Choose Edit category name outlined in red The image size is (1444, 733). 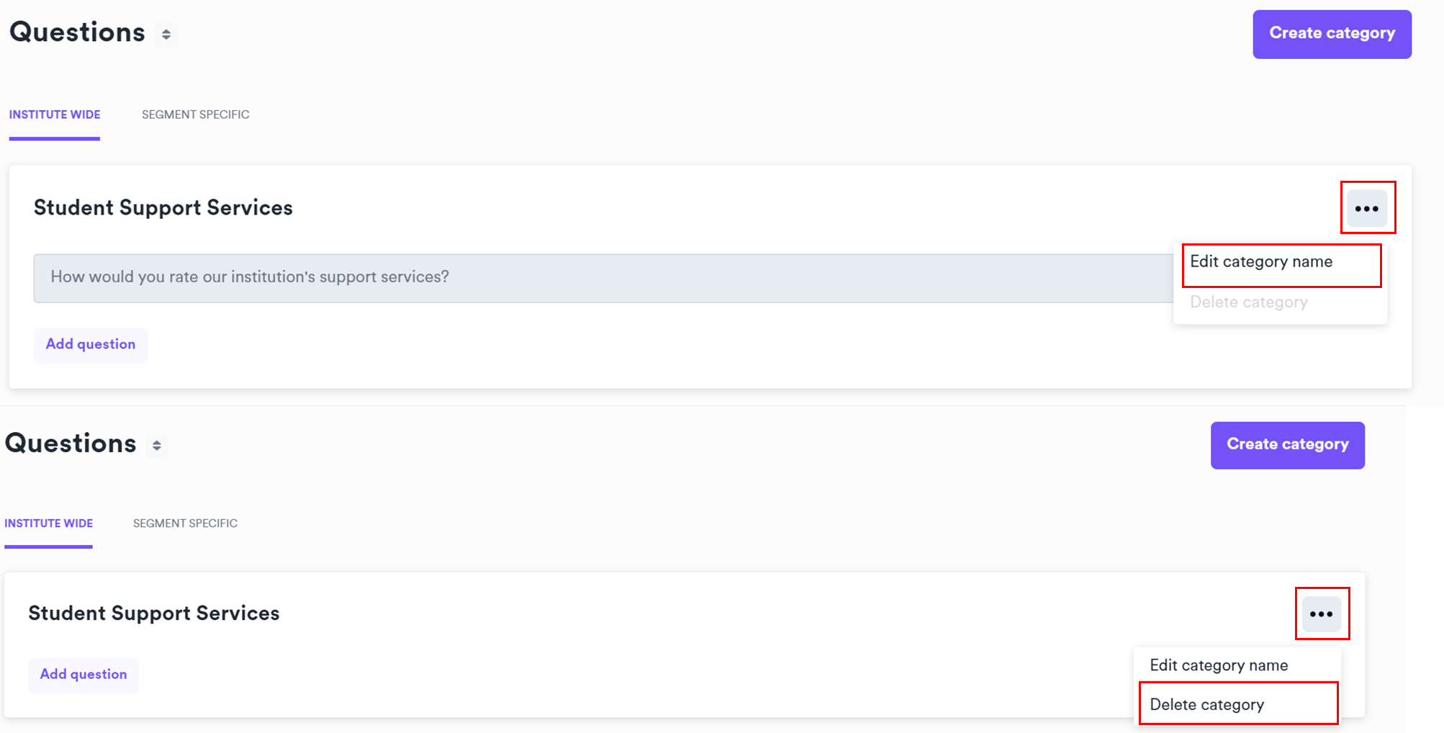point(1261,262)
